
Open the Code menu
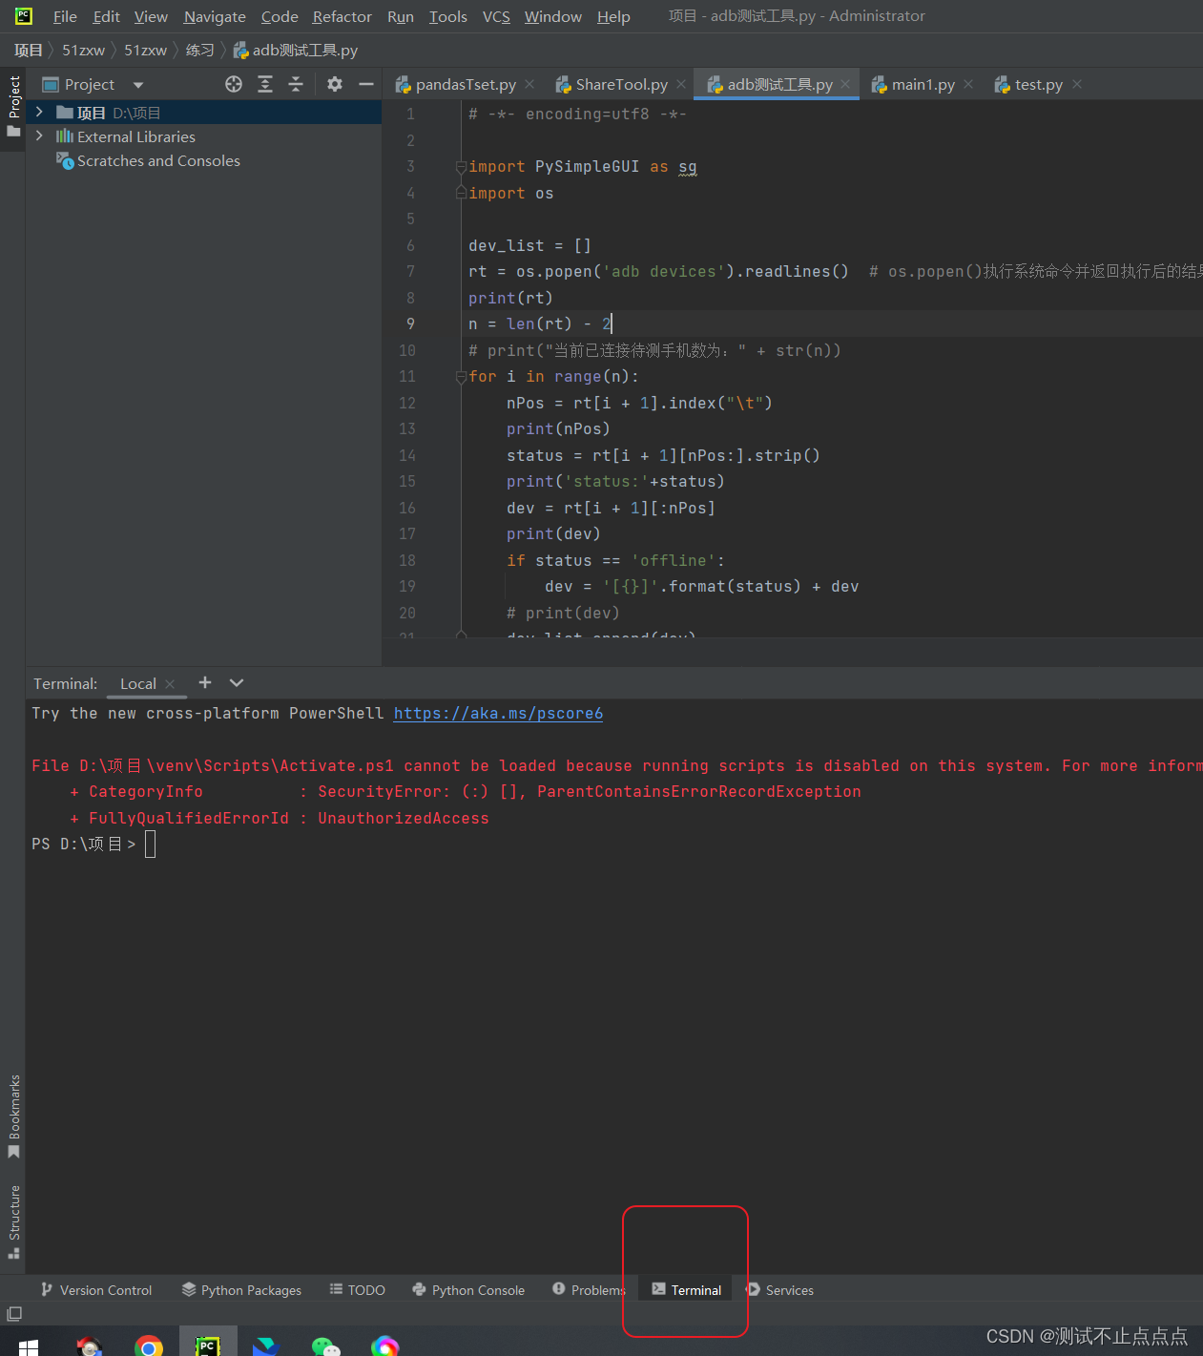280,16
